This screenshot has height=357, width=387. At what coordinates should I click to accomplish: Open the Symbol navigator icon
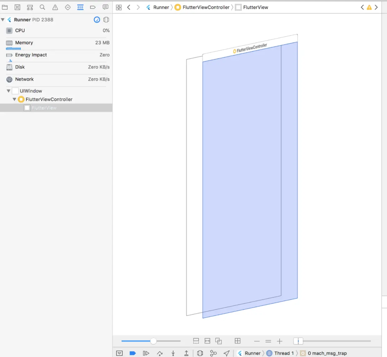pyautogui.click(x=30, y=7)
